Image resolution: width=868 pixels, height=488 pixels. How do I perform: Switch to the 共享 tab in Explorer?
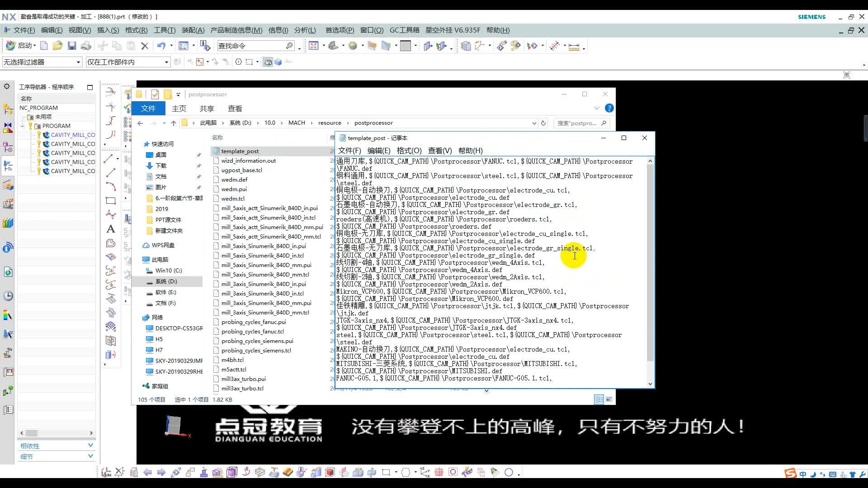pyautogui.click(x=207, y=108)
